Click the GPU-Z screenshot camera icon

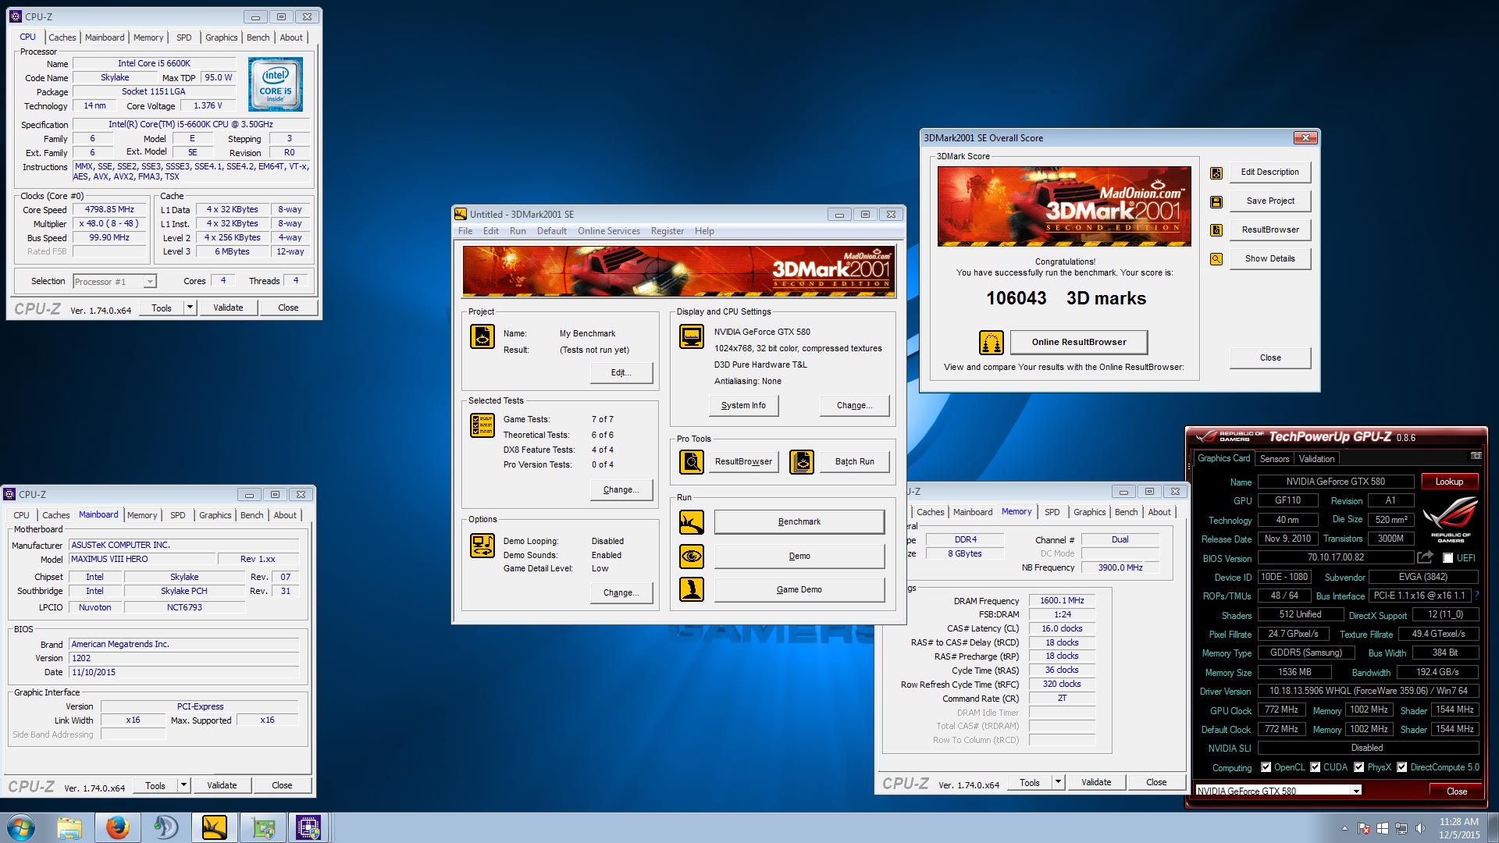pyautogui.click(x=1476, y=456)
